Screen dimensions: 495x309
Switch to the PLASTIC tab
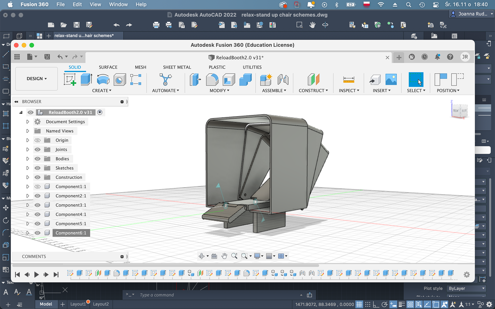(x=217, y=67)
